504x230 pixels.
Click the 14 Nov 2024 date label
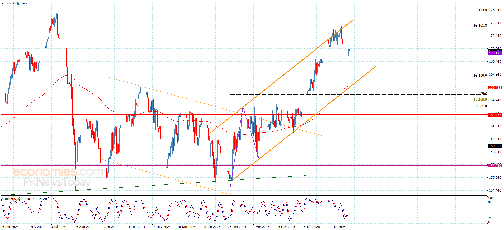pos(161,227)
